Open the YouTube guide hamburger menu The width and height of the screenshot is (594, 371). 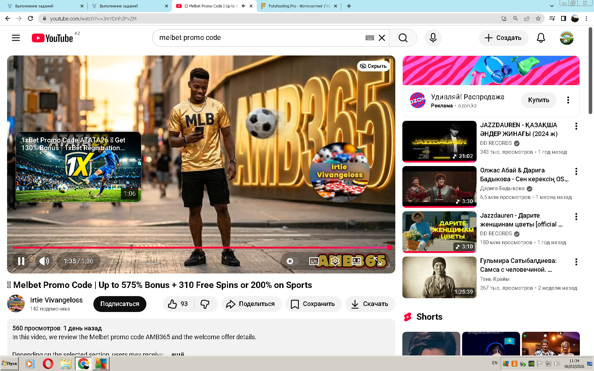[16, 38]
